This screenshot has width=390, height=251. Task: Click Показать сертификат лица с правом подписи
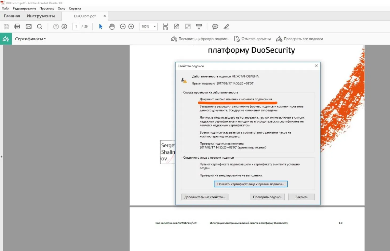click(251, 184)
